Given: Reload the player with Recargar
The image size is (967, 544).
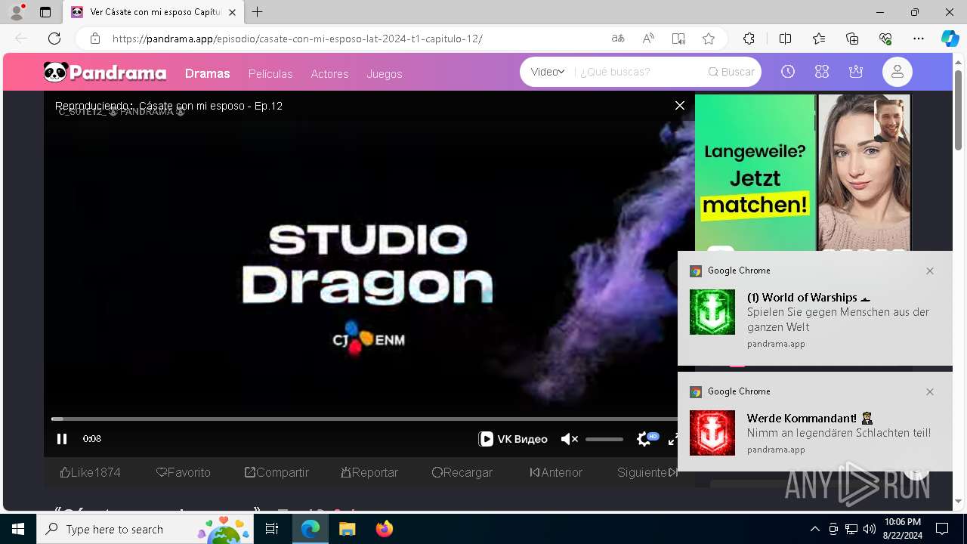Looking at the screenshot, I should (x=462, y=472).
